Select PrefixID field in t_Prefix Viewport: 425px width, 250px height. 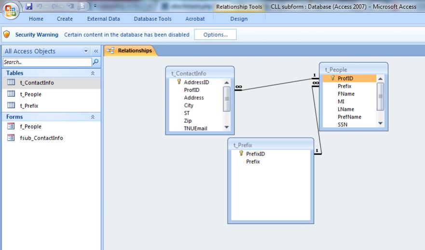255,154
